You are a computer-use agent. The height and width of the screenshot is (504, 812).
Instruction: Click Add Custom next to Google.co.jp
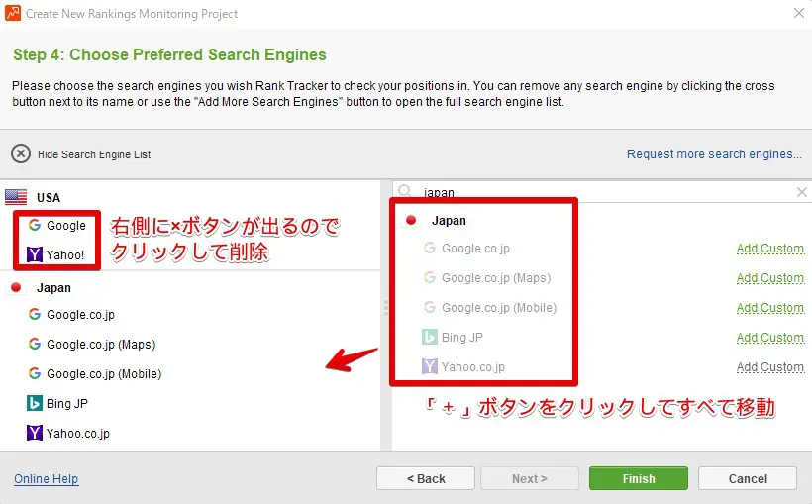(769, 249)
